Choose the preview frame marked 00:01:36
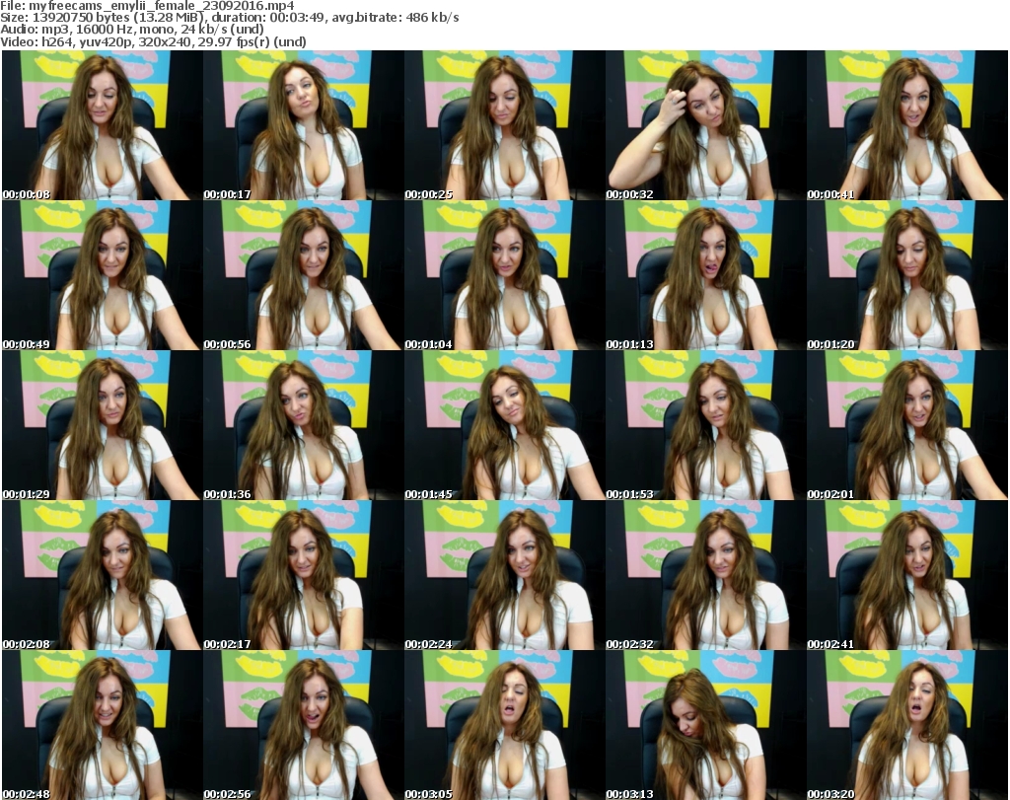The image size is (1010, 800). 304,426
